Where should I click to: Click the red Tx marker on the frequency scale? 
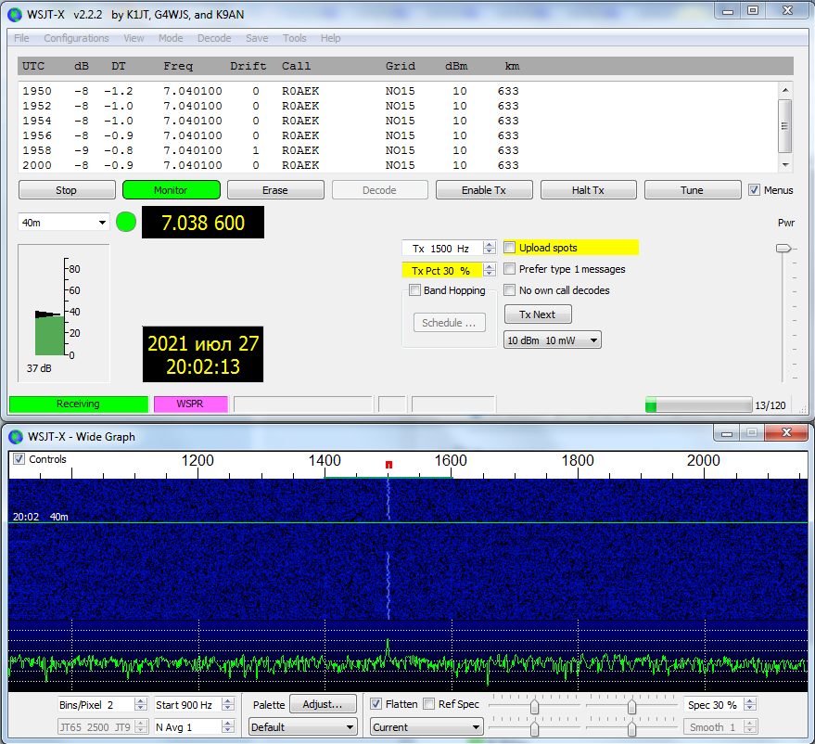pos(388,464)
